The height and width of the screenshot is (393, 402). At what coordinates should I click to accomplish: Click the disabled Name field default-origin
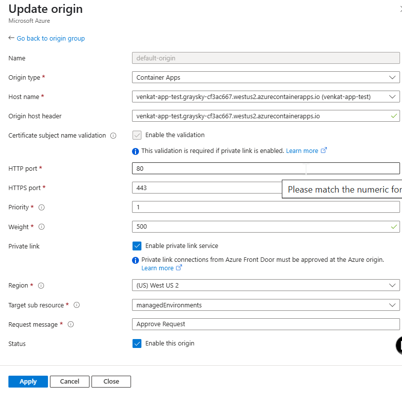tap(266, 58)
